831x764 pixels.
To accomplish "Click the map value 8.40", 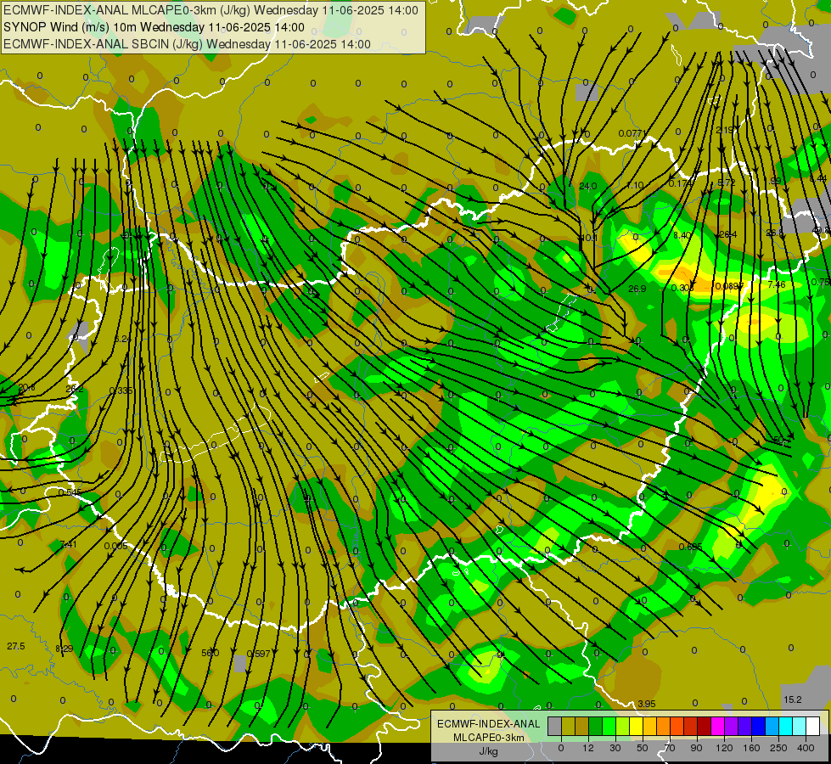I will point(682,235).
